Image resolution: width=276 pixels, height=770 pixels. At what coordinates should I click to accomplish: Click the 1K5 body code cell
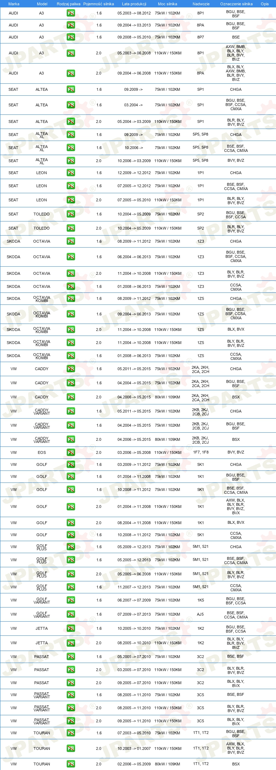[200, 600]
